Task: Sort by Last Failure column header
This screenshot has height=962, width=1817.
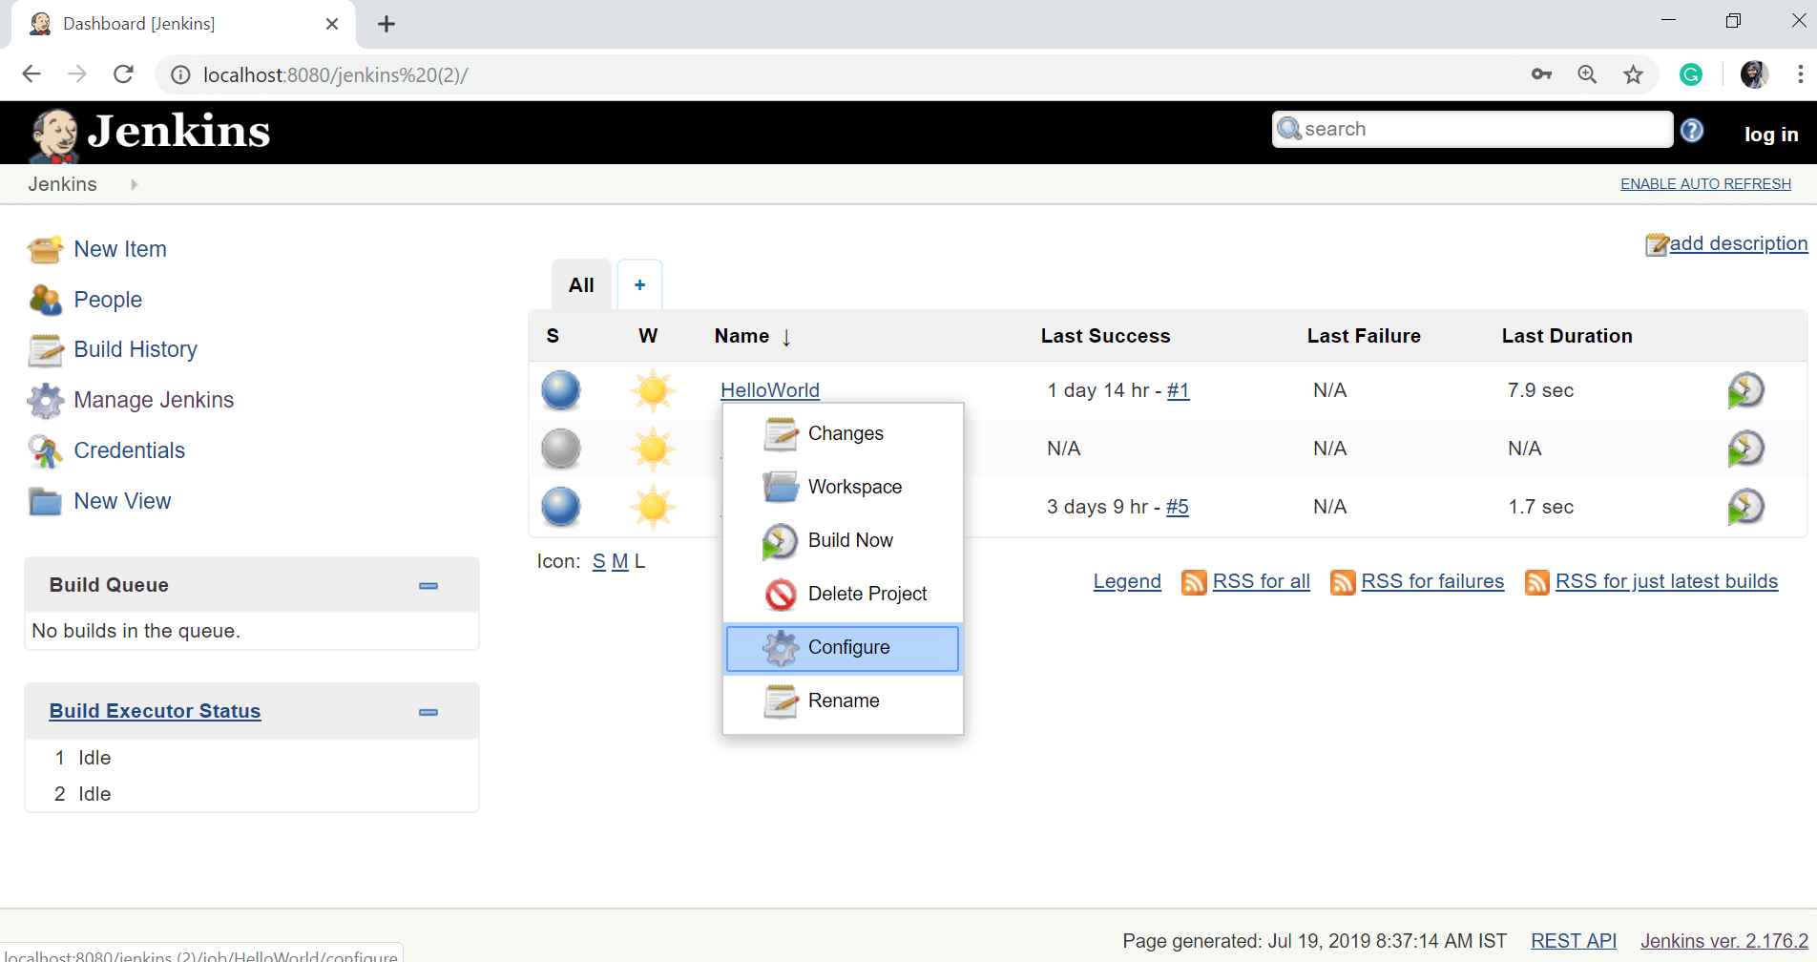Action: click(x=1364, y=336)
